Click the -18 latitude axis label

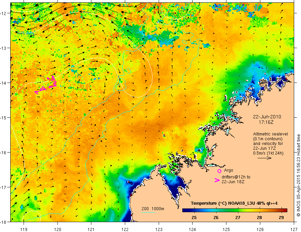(3, 222)
